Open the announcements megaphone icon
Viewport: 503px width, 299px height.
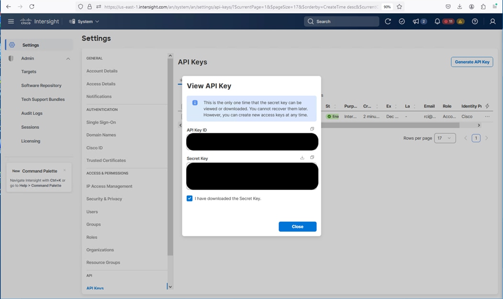tap(416, 21)
